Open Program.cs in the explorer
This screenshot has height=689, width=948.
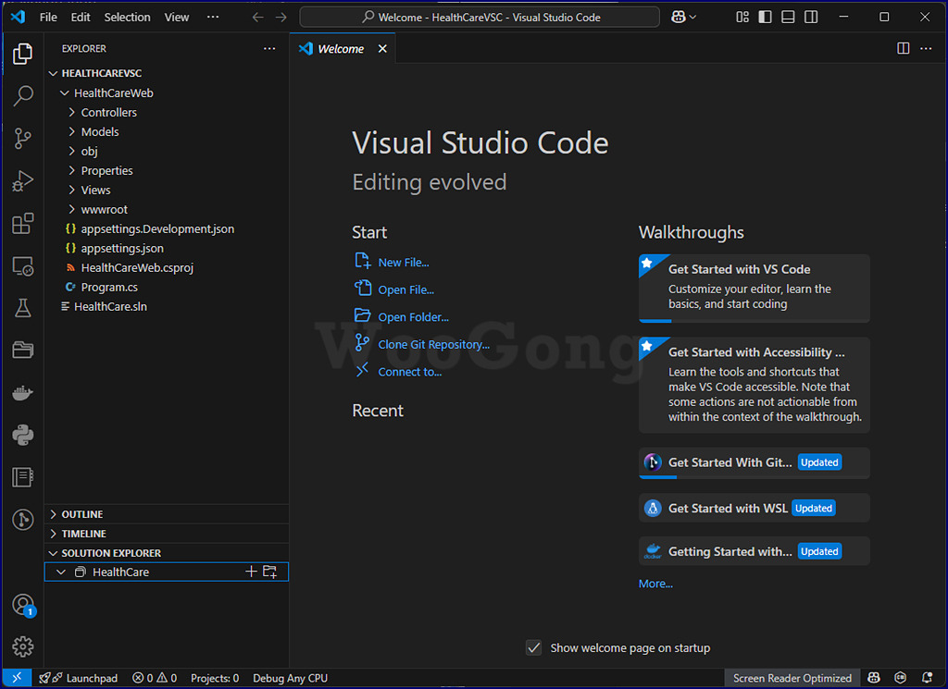click(x=109, y=287)
